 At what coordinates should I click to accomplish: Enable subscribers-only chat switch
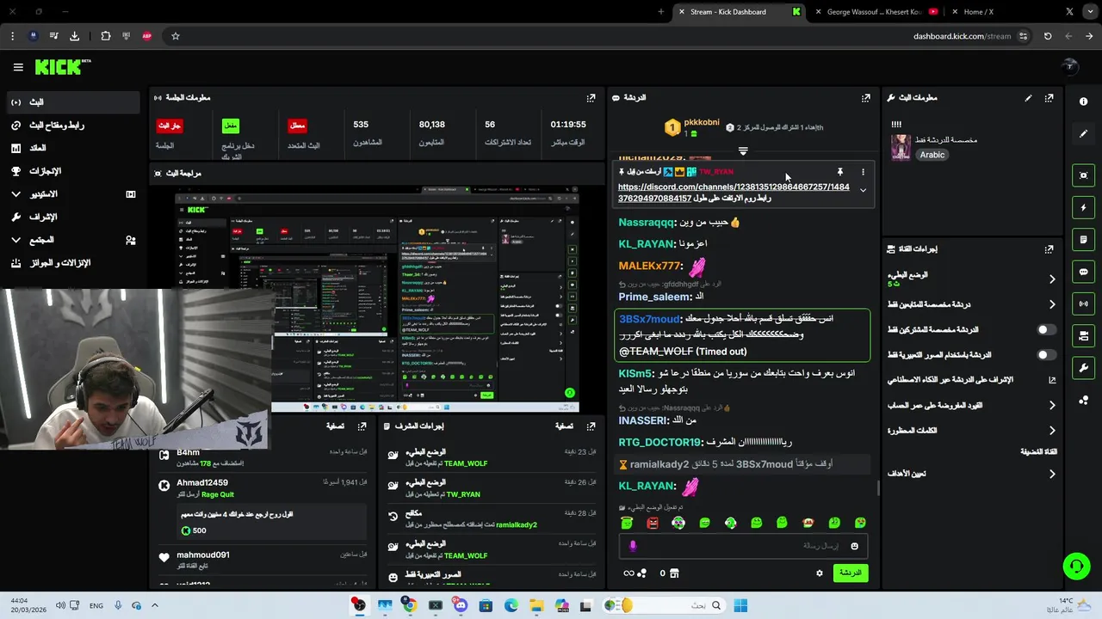tap(1046, 329)
